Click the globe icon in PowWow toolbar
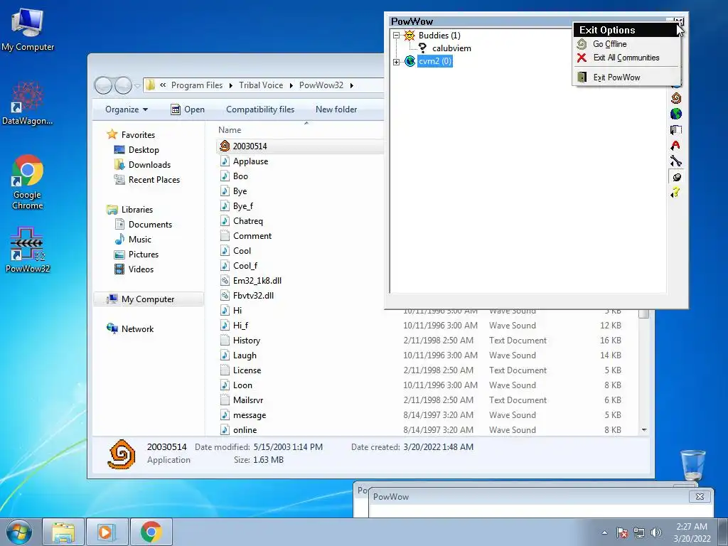 point(676,114)
